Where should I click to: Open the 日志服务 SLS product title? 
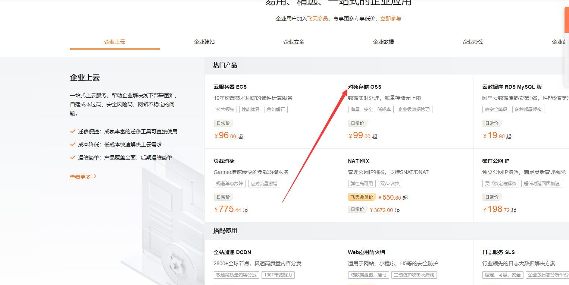pyautogui.click(x=498, y=252)
